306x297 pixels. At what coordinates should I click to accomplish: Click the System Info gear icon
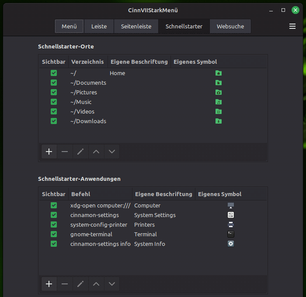coord(231,244)
